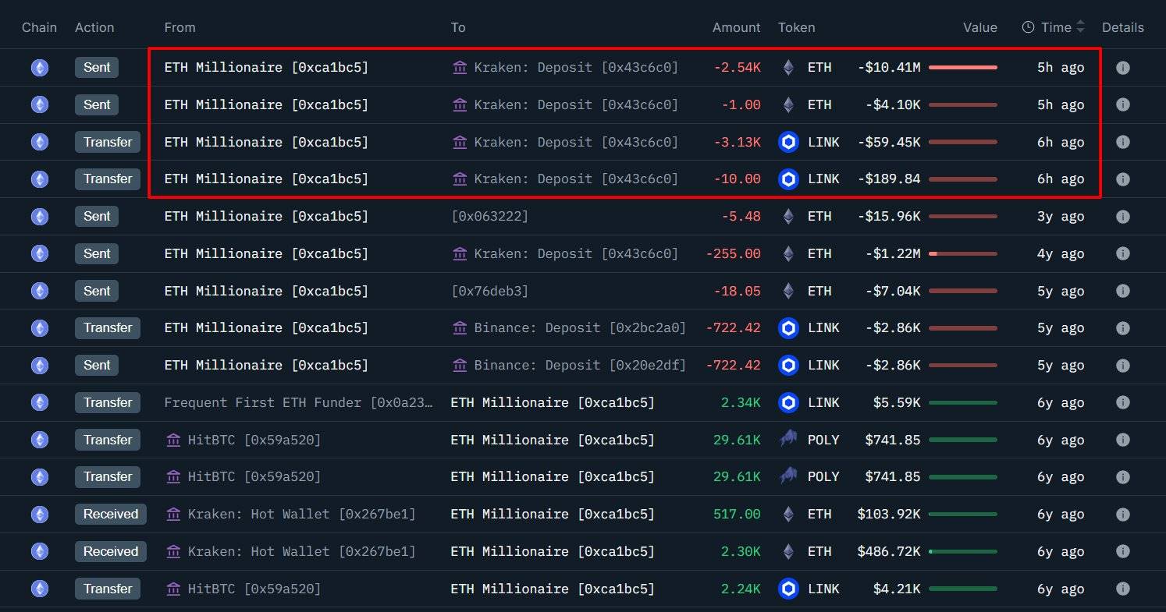Open address [0x063222] recipient link
The height and width of the screenshot is (612, 1166).
[x=489, y=216]
